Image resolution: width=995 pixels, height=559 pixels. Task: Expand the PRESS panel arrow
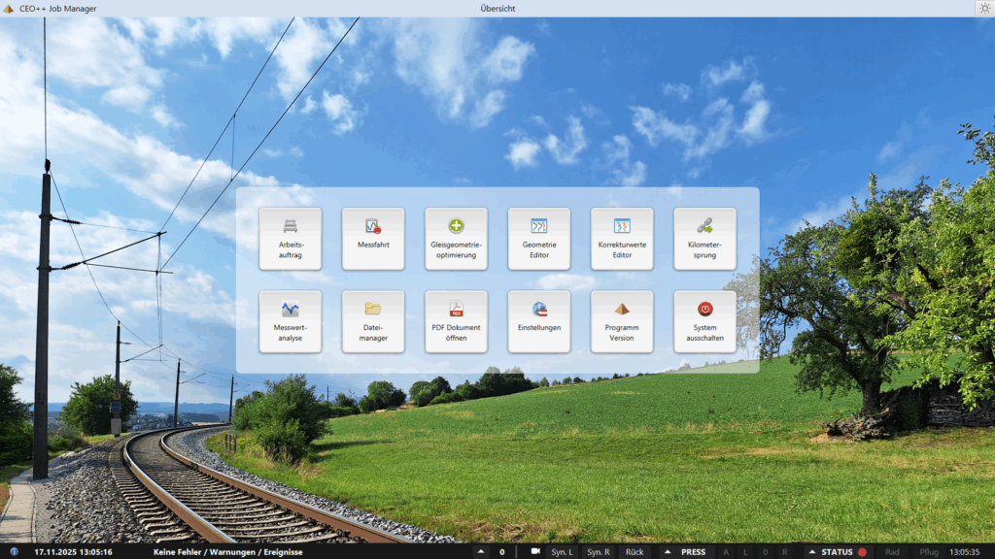666,551
